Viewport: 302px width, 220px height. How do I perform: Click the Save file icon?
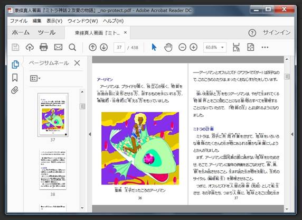click(15, 47)
